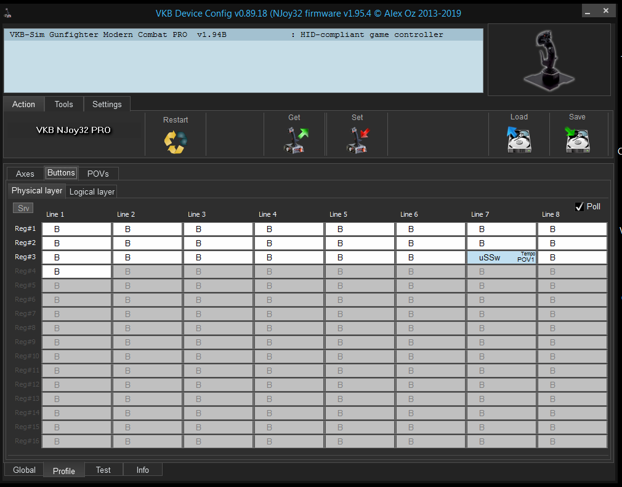
Task: Click the Reg#2 row label
Action: pos(25,243)
